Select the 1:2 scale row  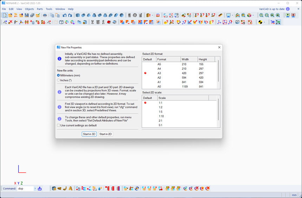tap(179, 107)
